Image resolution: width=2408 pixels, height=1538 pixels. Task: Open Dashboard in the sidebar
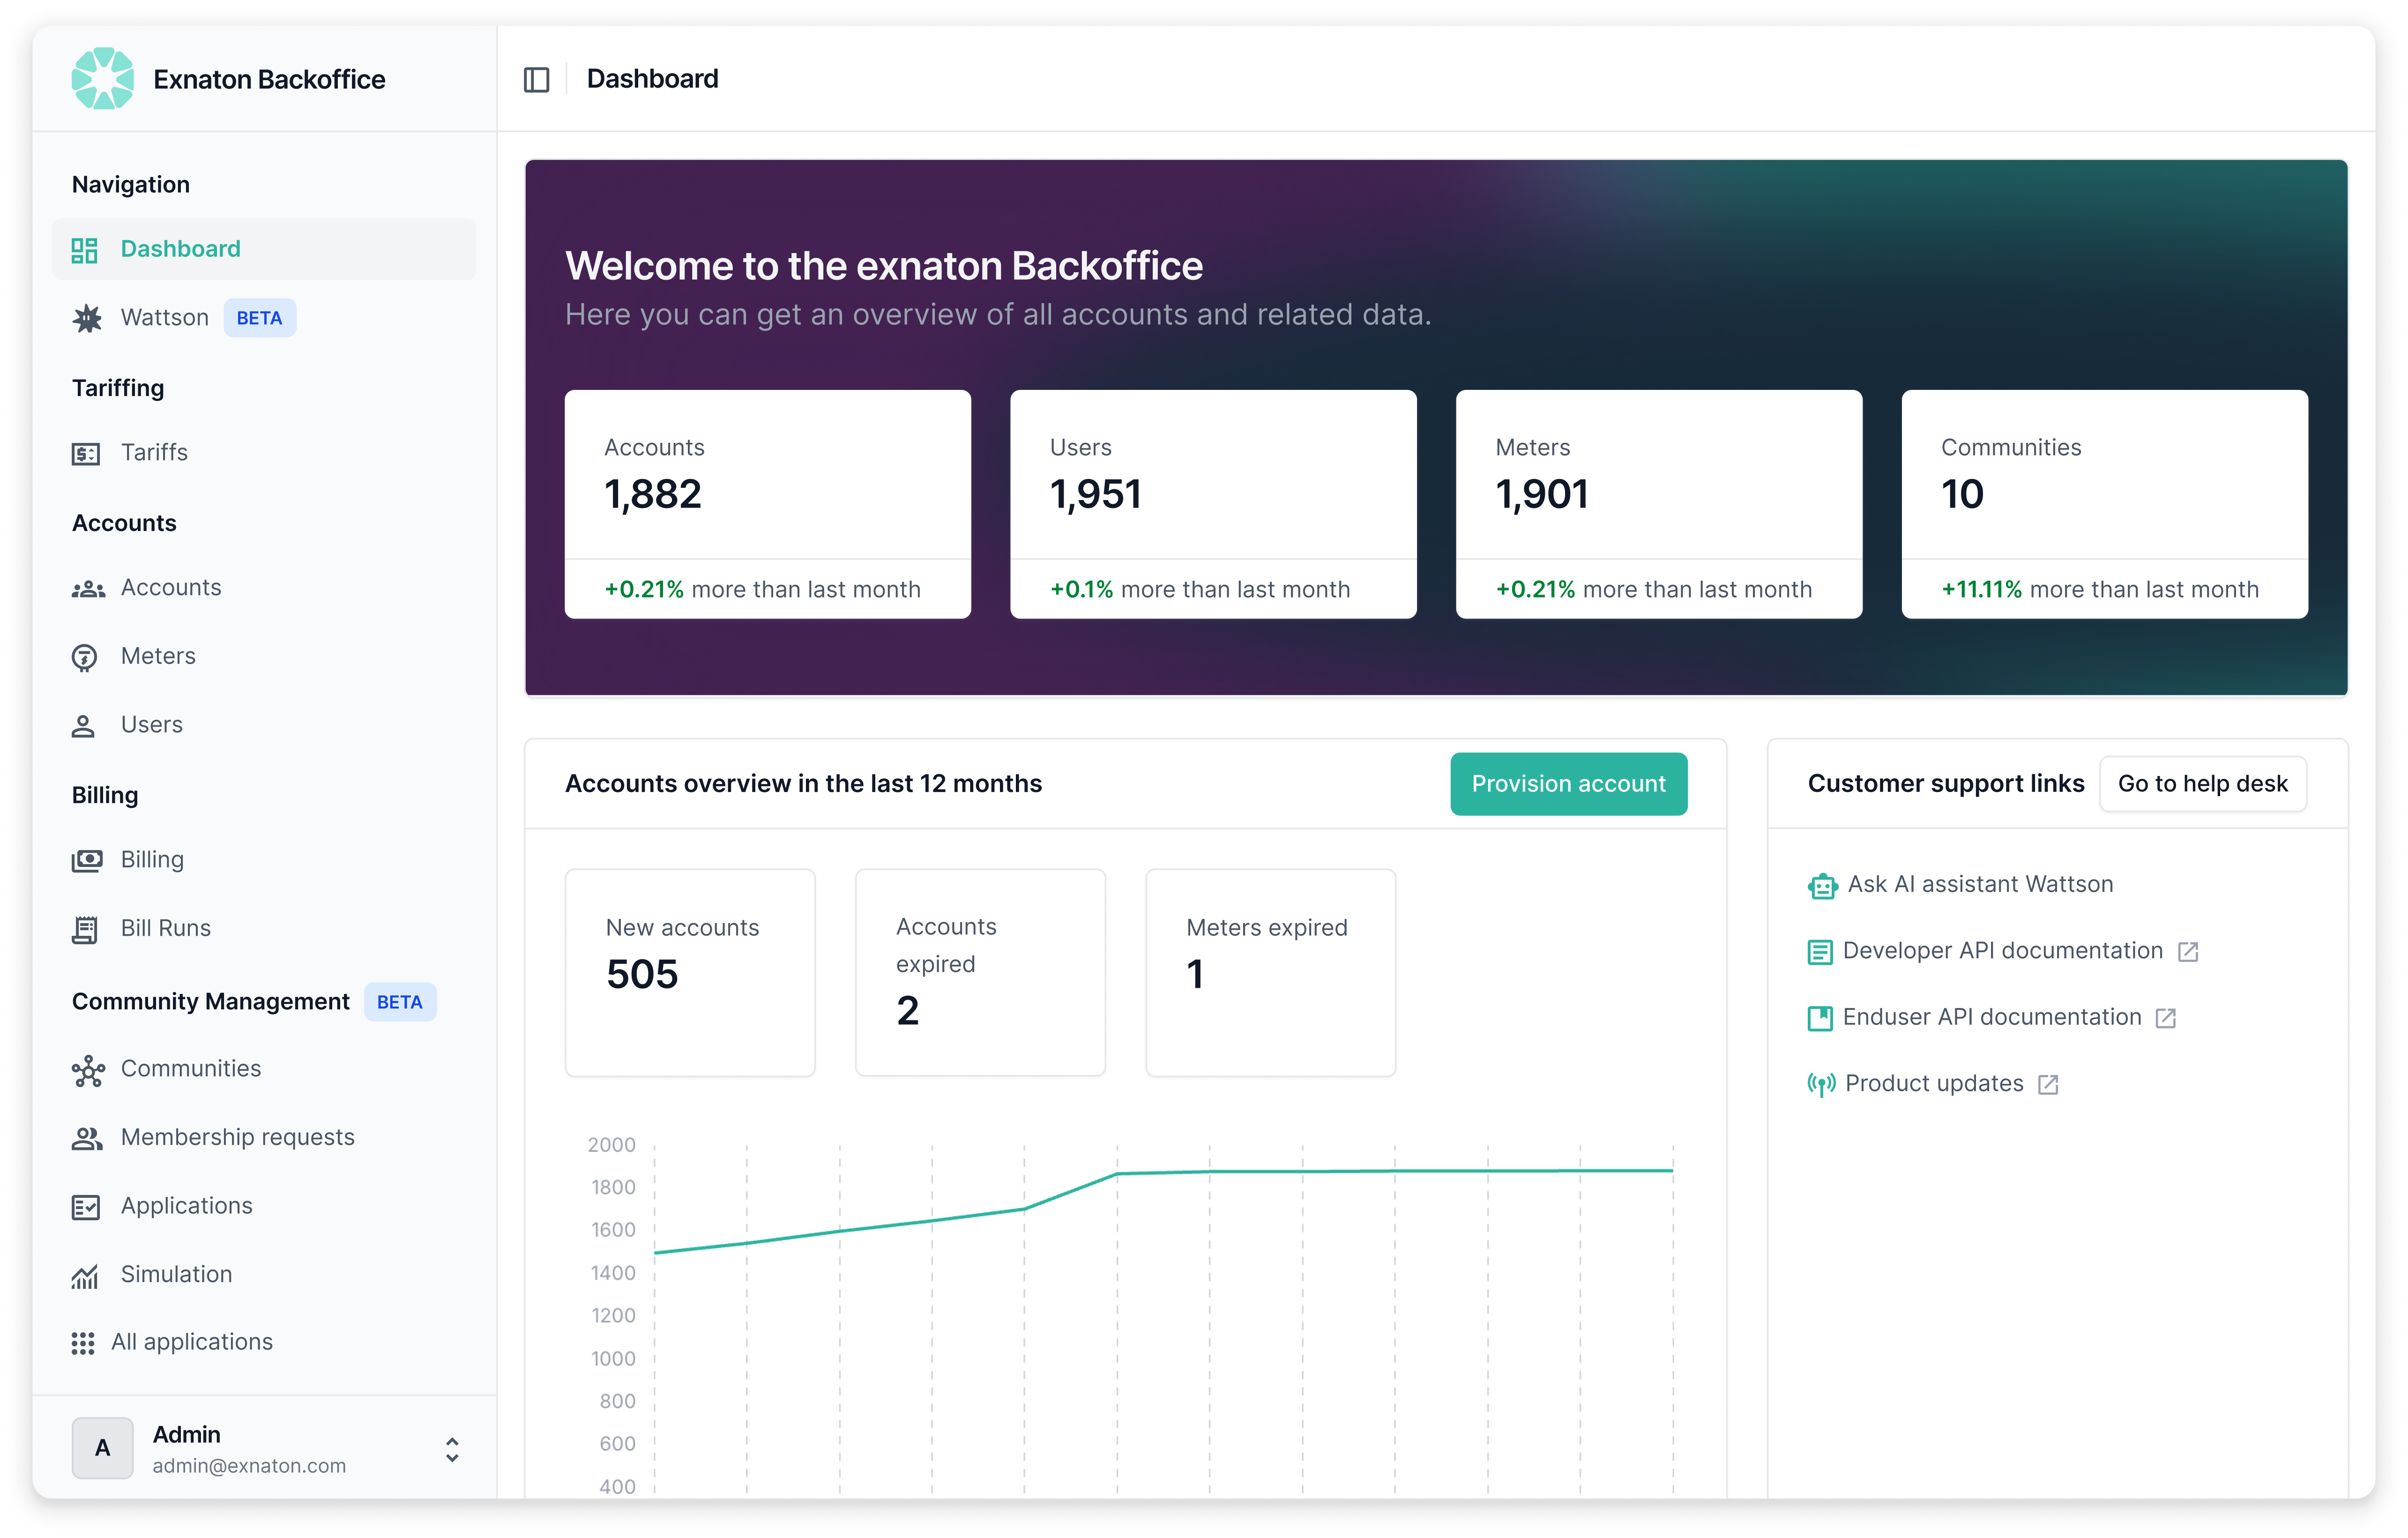click(x=264, y=249)
